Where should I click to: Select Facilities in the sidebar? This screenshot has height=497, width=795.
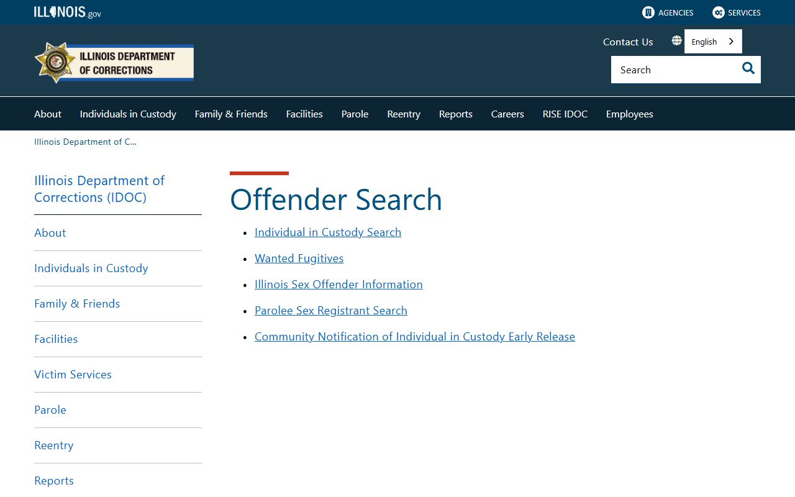tap(56, 339)
